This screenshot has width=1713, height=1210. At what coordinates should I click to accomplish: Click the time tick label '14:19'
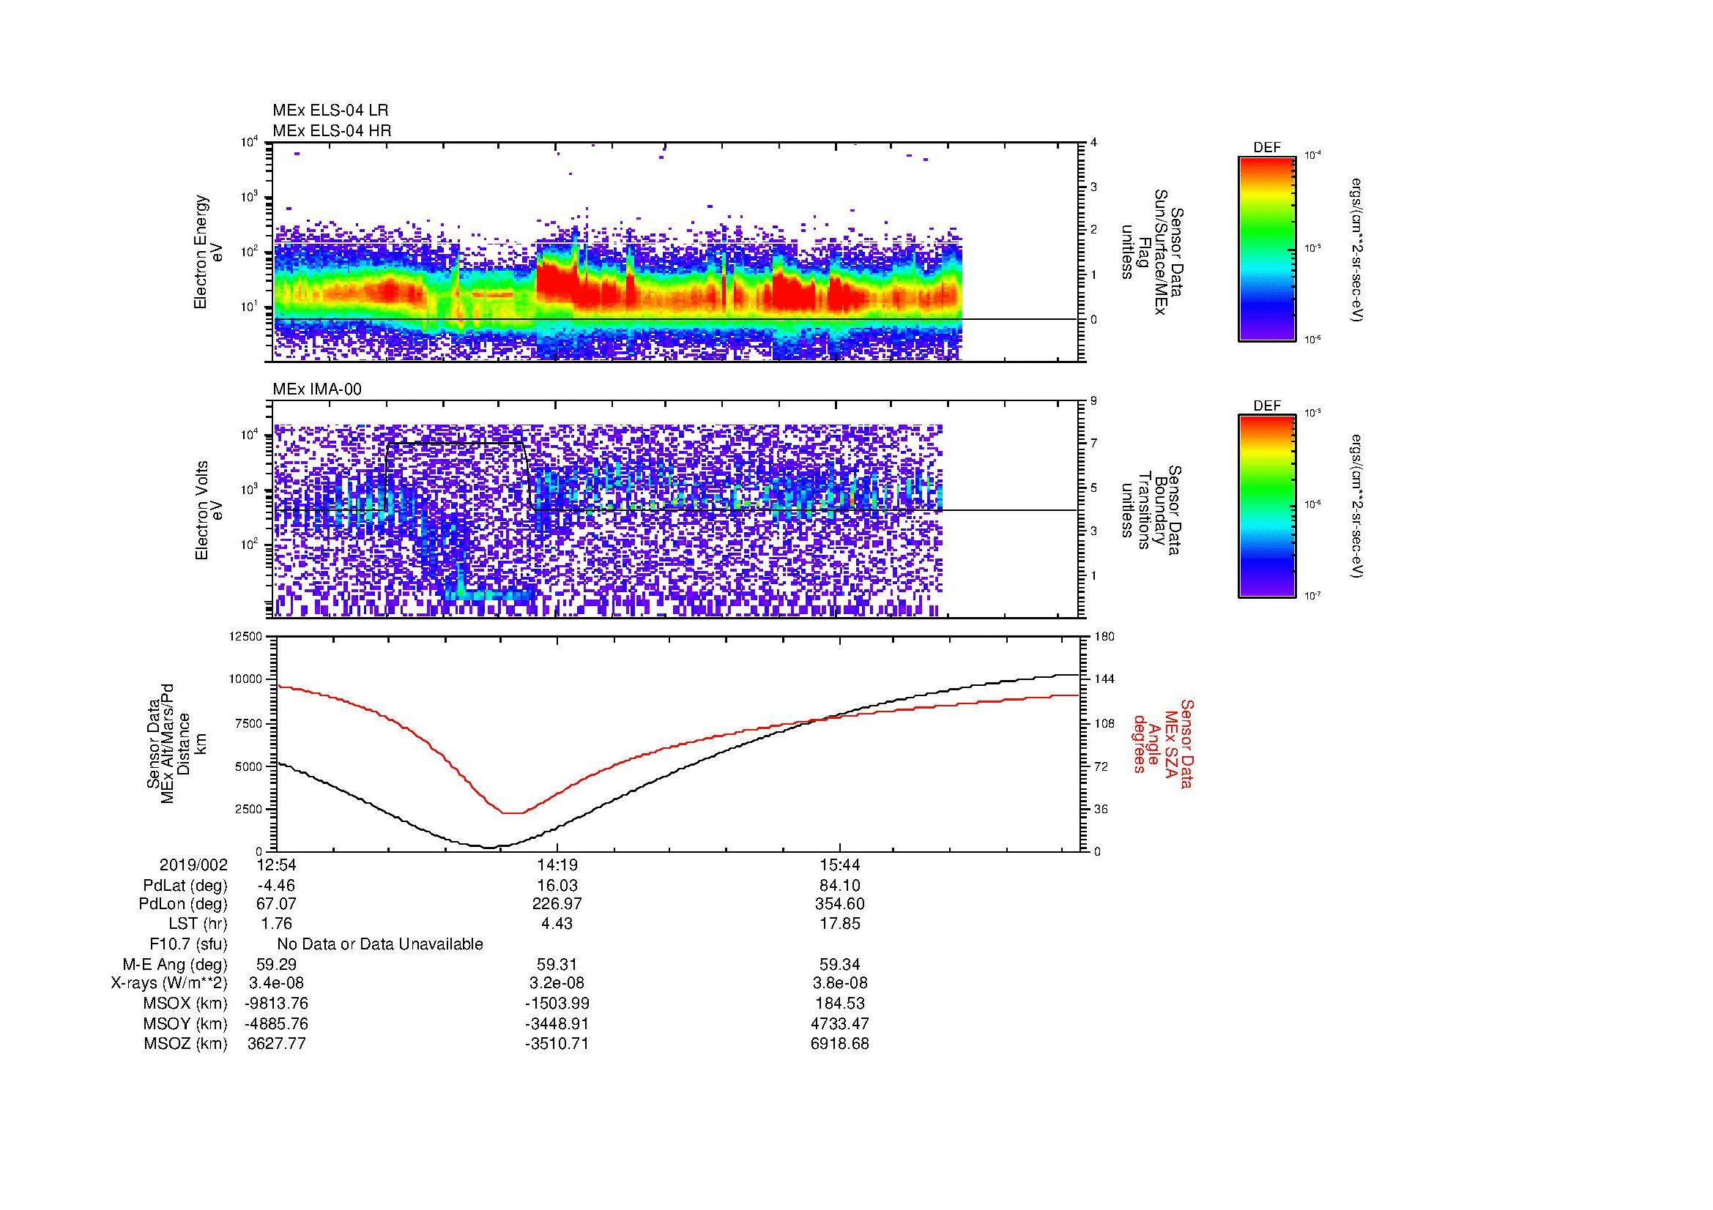(557, 864)
